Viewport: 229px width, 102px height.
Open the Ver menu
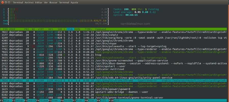pos(46,3)
